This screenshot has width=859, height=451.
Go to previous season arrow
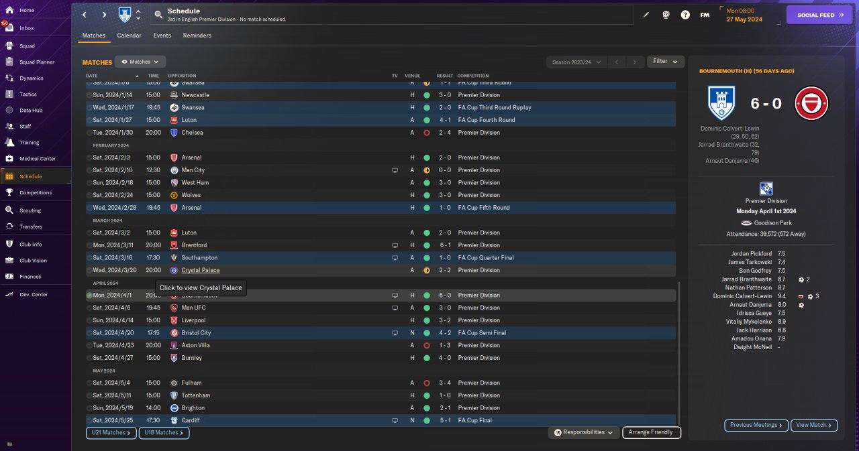[x=616, y=62]
